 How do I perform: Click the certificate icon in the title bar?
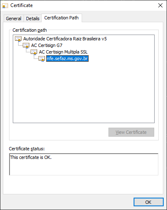[x=5, y=6]
